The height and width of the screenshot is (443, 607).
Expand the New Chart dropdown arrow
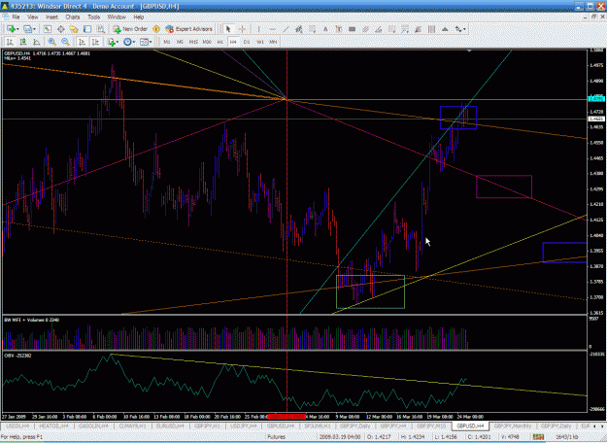pos(17,29)
